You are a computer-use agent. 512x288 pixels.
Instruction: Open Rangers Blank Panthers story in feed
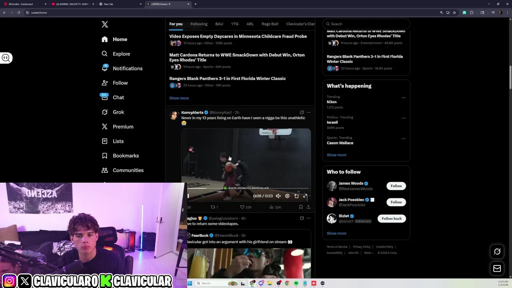pyautogui.click(x=228, y=78)
